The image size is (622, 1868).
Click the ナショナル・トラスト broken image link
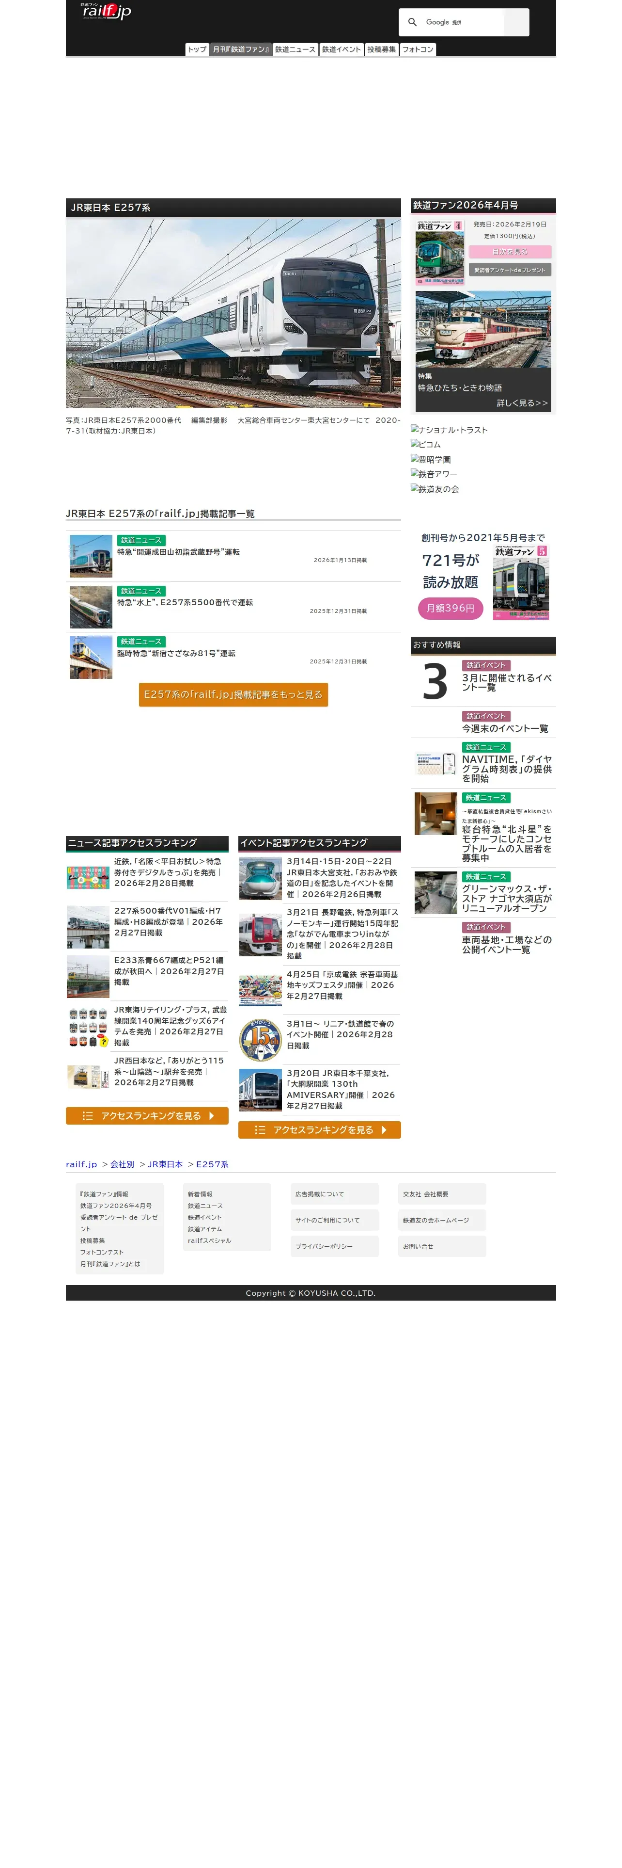(449, 430)
